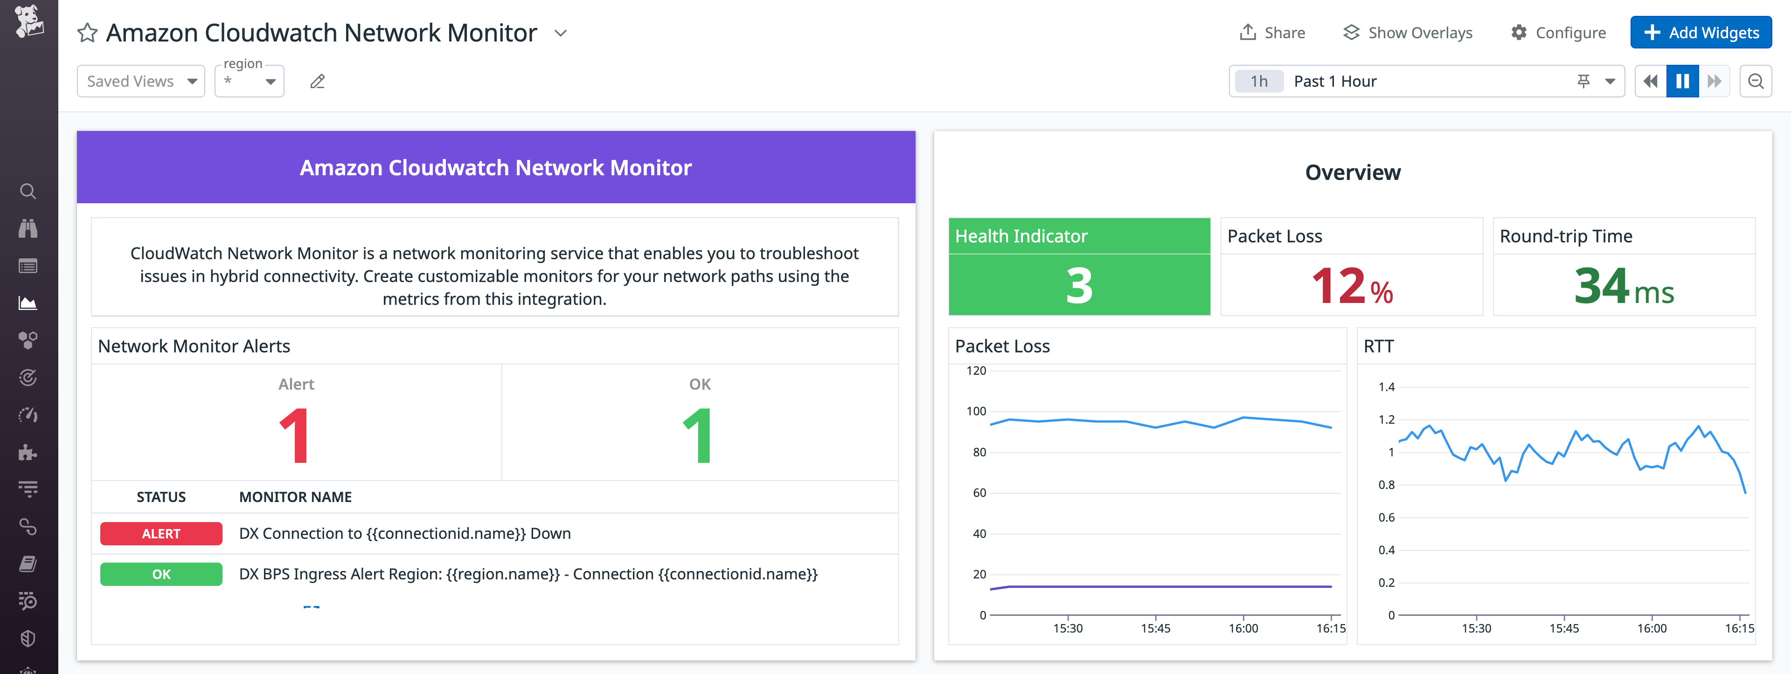
Task: Select the Notebooks icon in the sidebar
Action: (x=28, y=565)
